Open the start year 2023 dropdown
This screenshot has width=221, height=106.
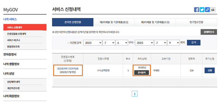click(93, 43)
